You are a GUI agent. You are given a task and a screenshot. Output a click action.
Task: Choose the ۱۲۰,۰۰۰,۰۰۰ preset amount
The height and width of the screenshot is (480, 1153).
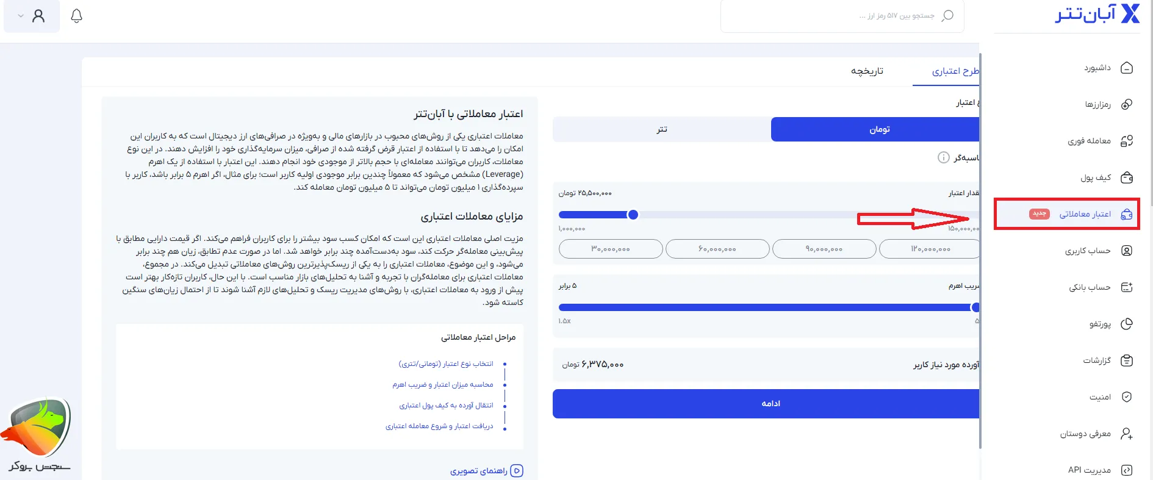pos(930,249)
